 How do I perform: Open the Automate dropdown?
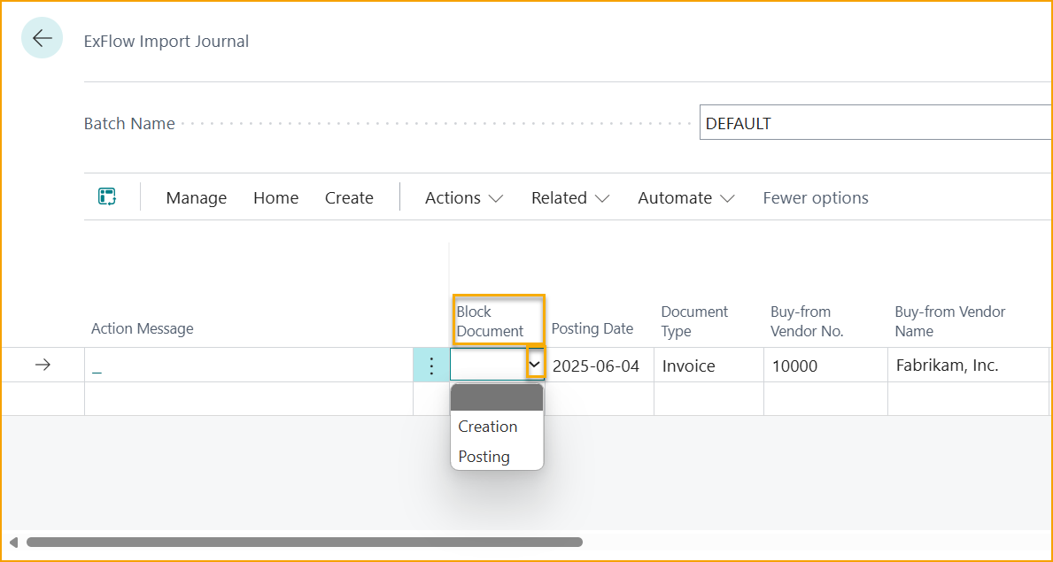[x=685, y=197]
